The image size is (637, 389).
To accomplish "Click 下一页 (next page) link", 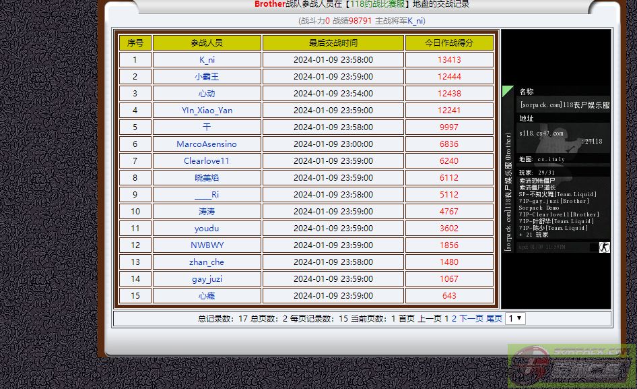I will [471, 318].
